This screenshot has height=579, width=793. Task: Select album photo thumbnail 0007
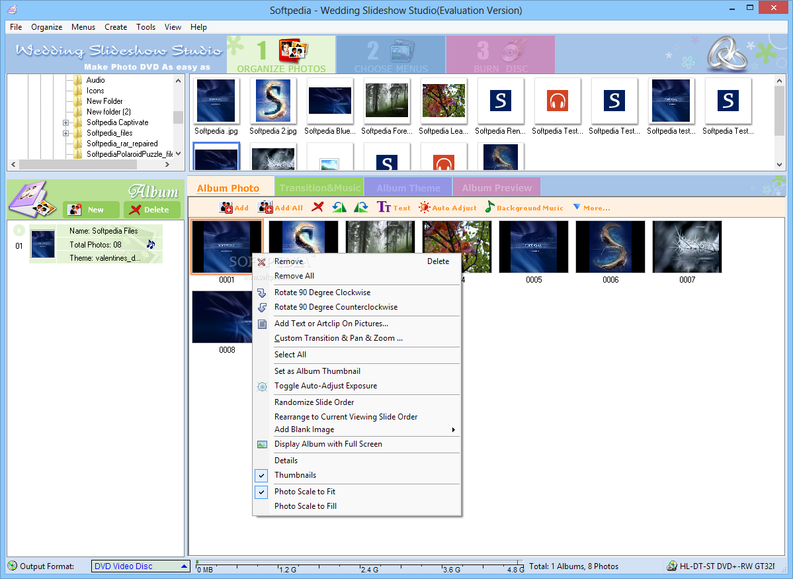coord(687,246)
